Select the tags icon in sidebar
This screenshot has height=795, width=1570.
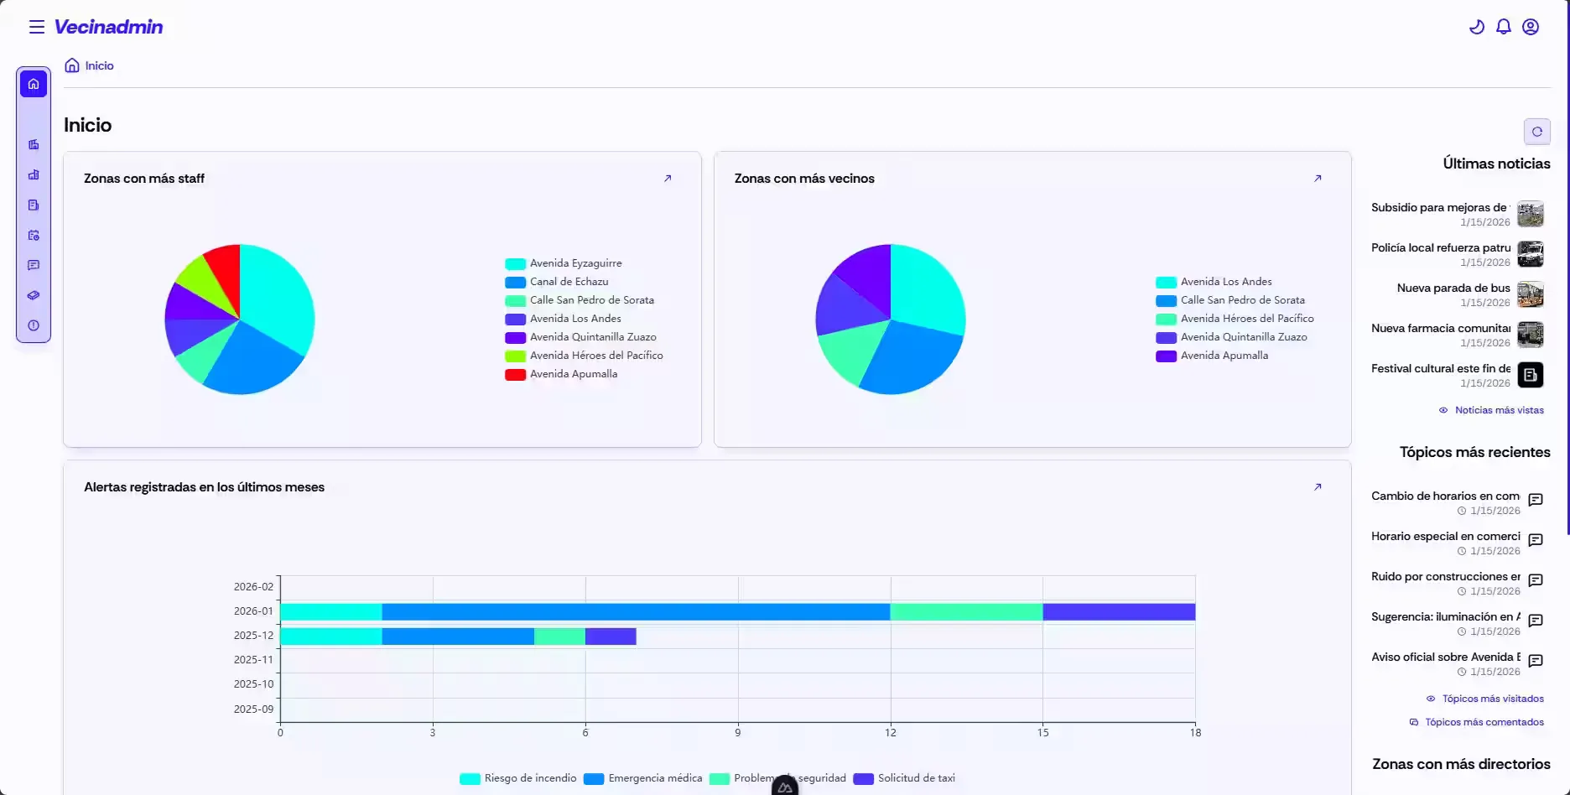(34, 295)
